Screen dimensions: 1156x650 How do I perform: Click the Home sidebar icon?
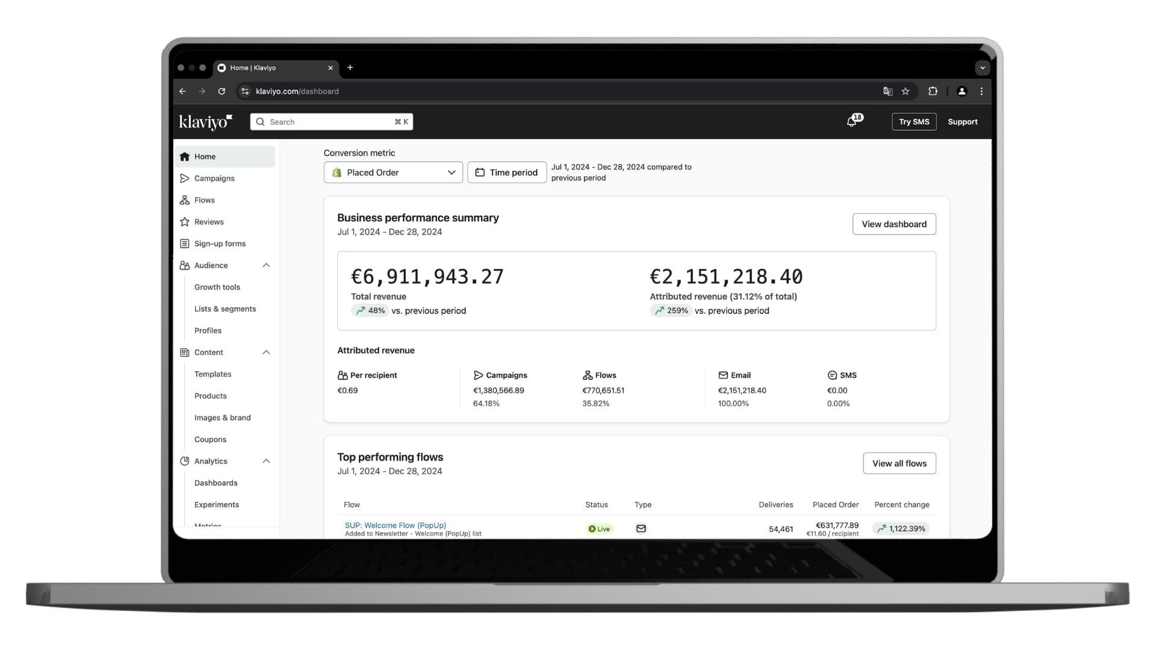click(185, 156)
